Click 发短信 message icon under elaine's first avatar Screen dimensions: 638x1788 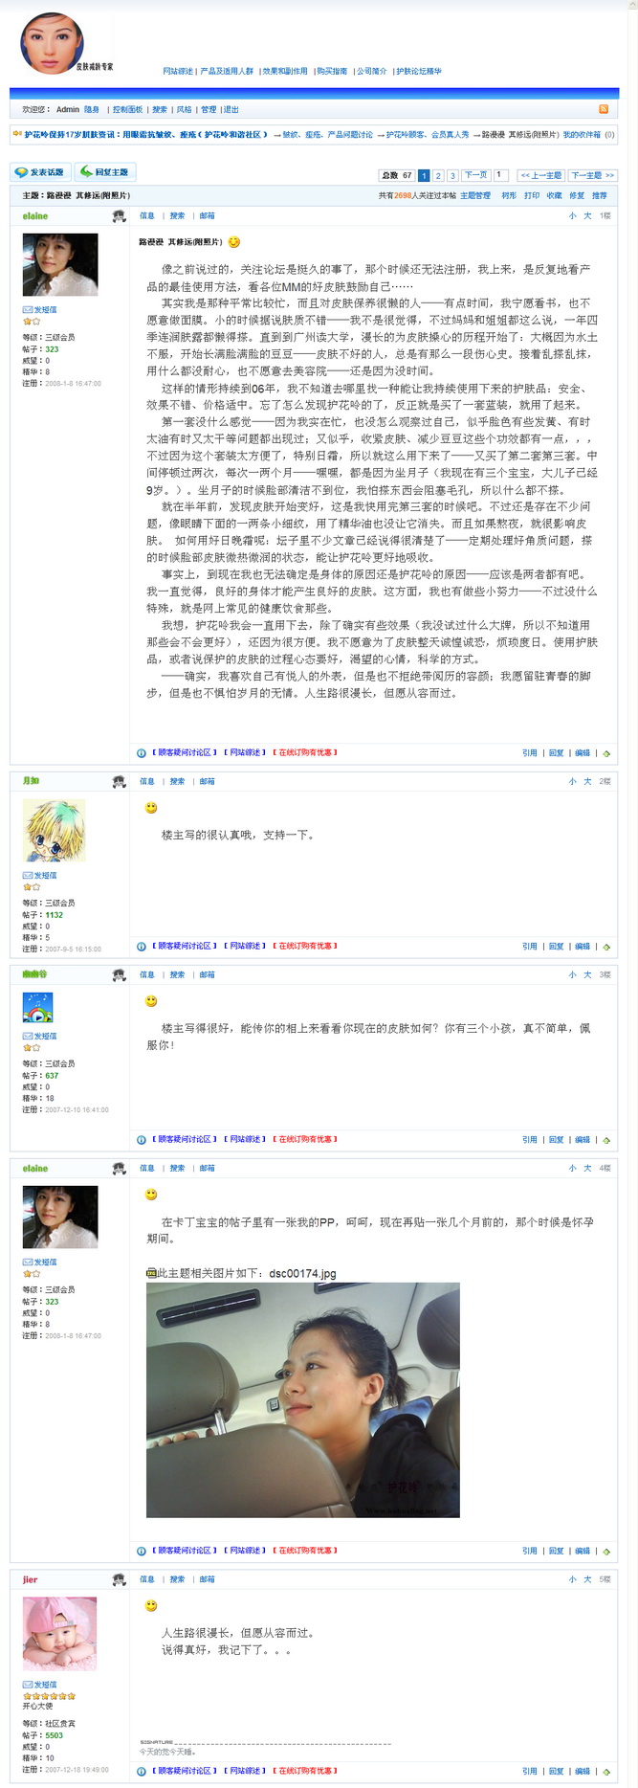(39, 310)
